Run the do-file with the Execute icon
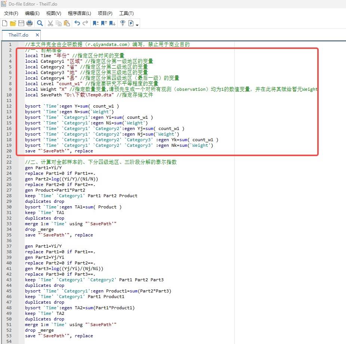346x344 pixels. coord(131,24)
